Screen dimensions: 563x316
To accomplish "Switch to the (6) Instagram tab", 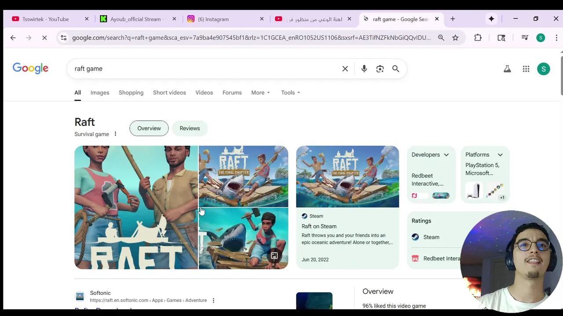I will click(213, 19).
